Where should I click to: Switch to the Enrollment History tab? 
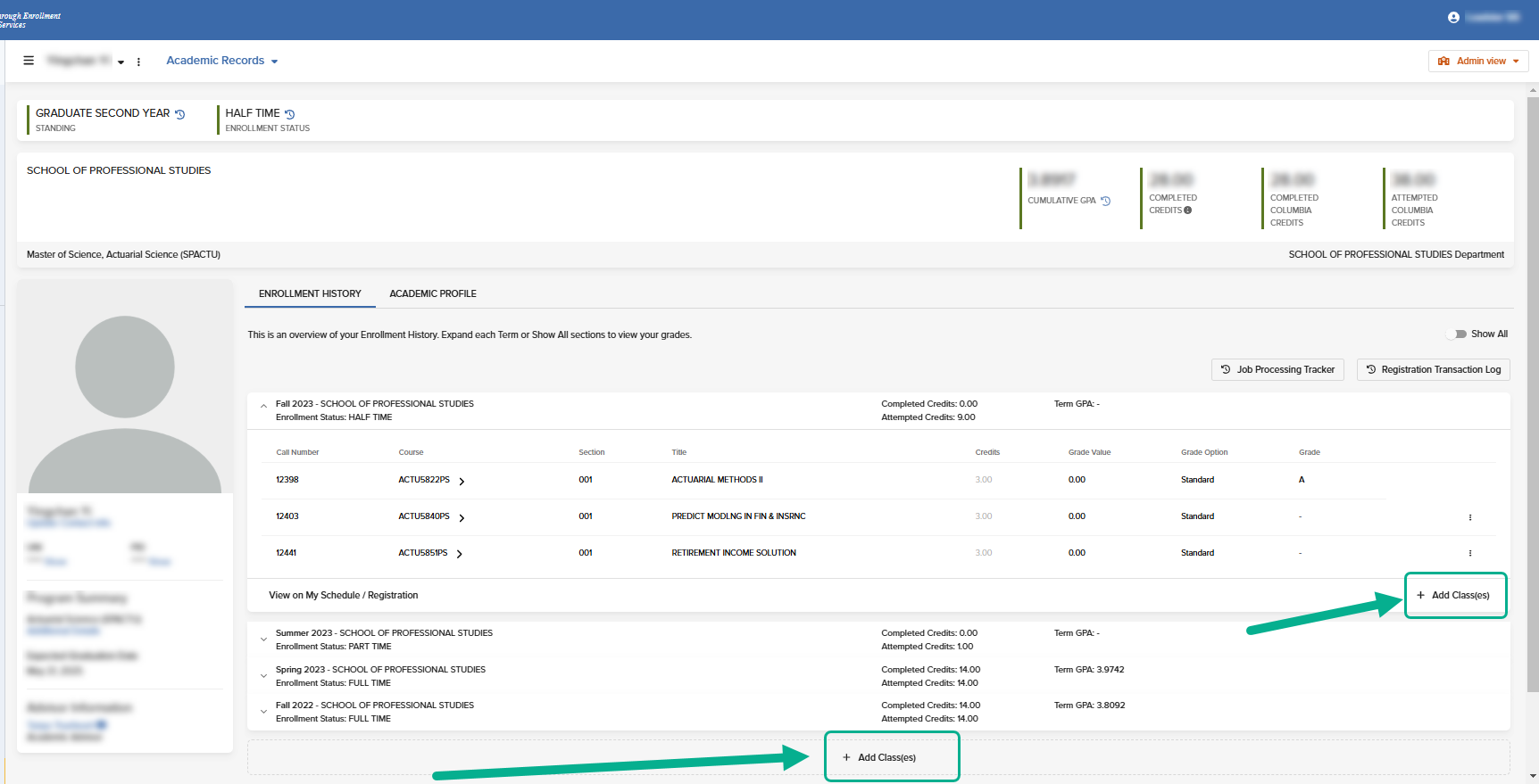(310, 293)
